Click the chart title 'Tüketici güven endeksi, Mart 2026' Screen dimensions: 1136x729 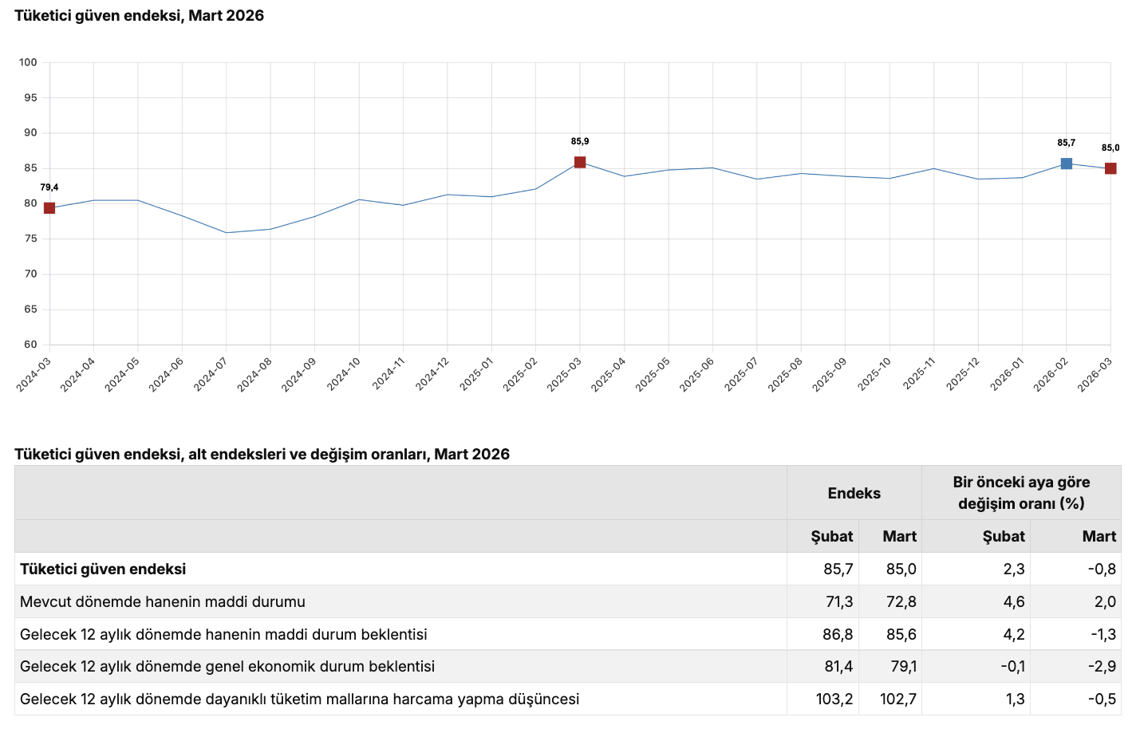click(x=139, y=16)
